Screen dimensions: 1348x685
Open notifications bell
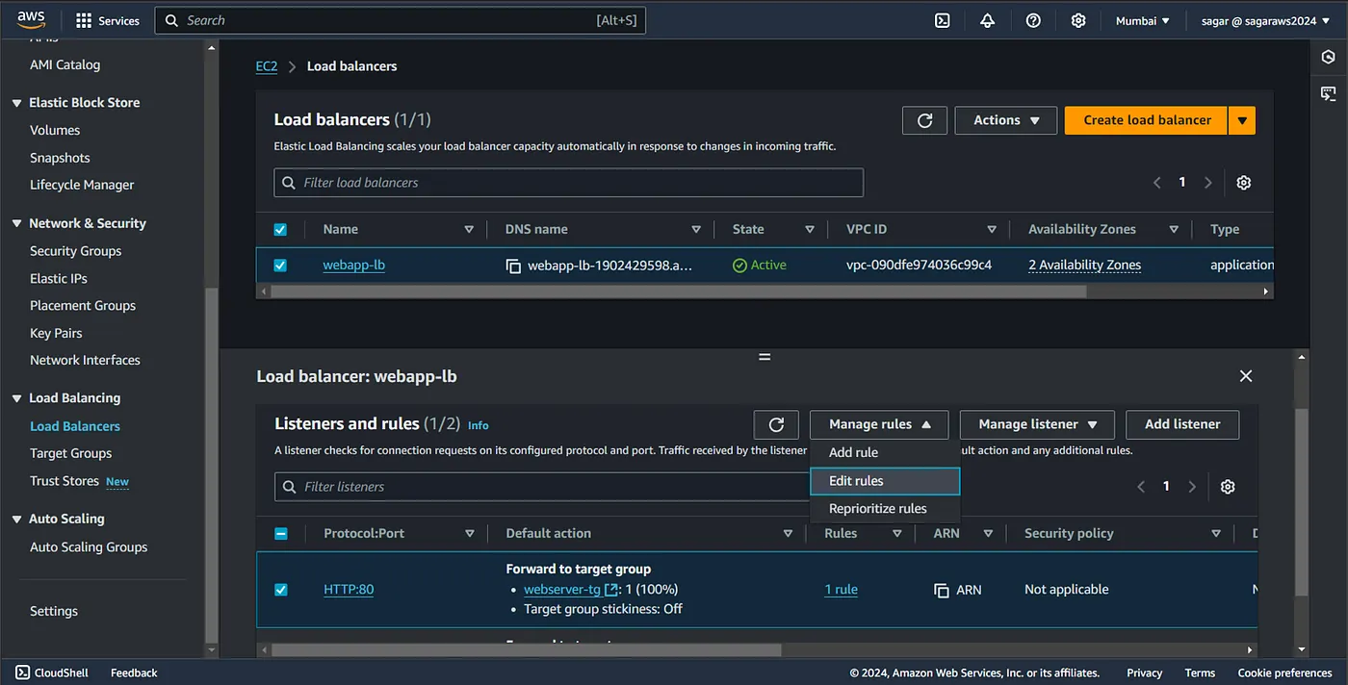[988, 20]
